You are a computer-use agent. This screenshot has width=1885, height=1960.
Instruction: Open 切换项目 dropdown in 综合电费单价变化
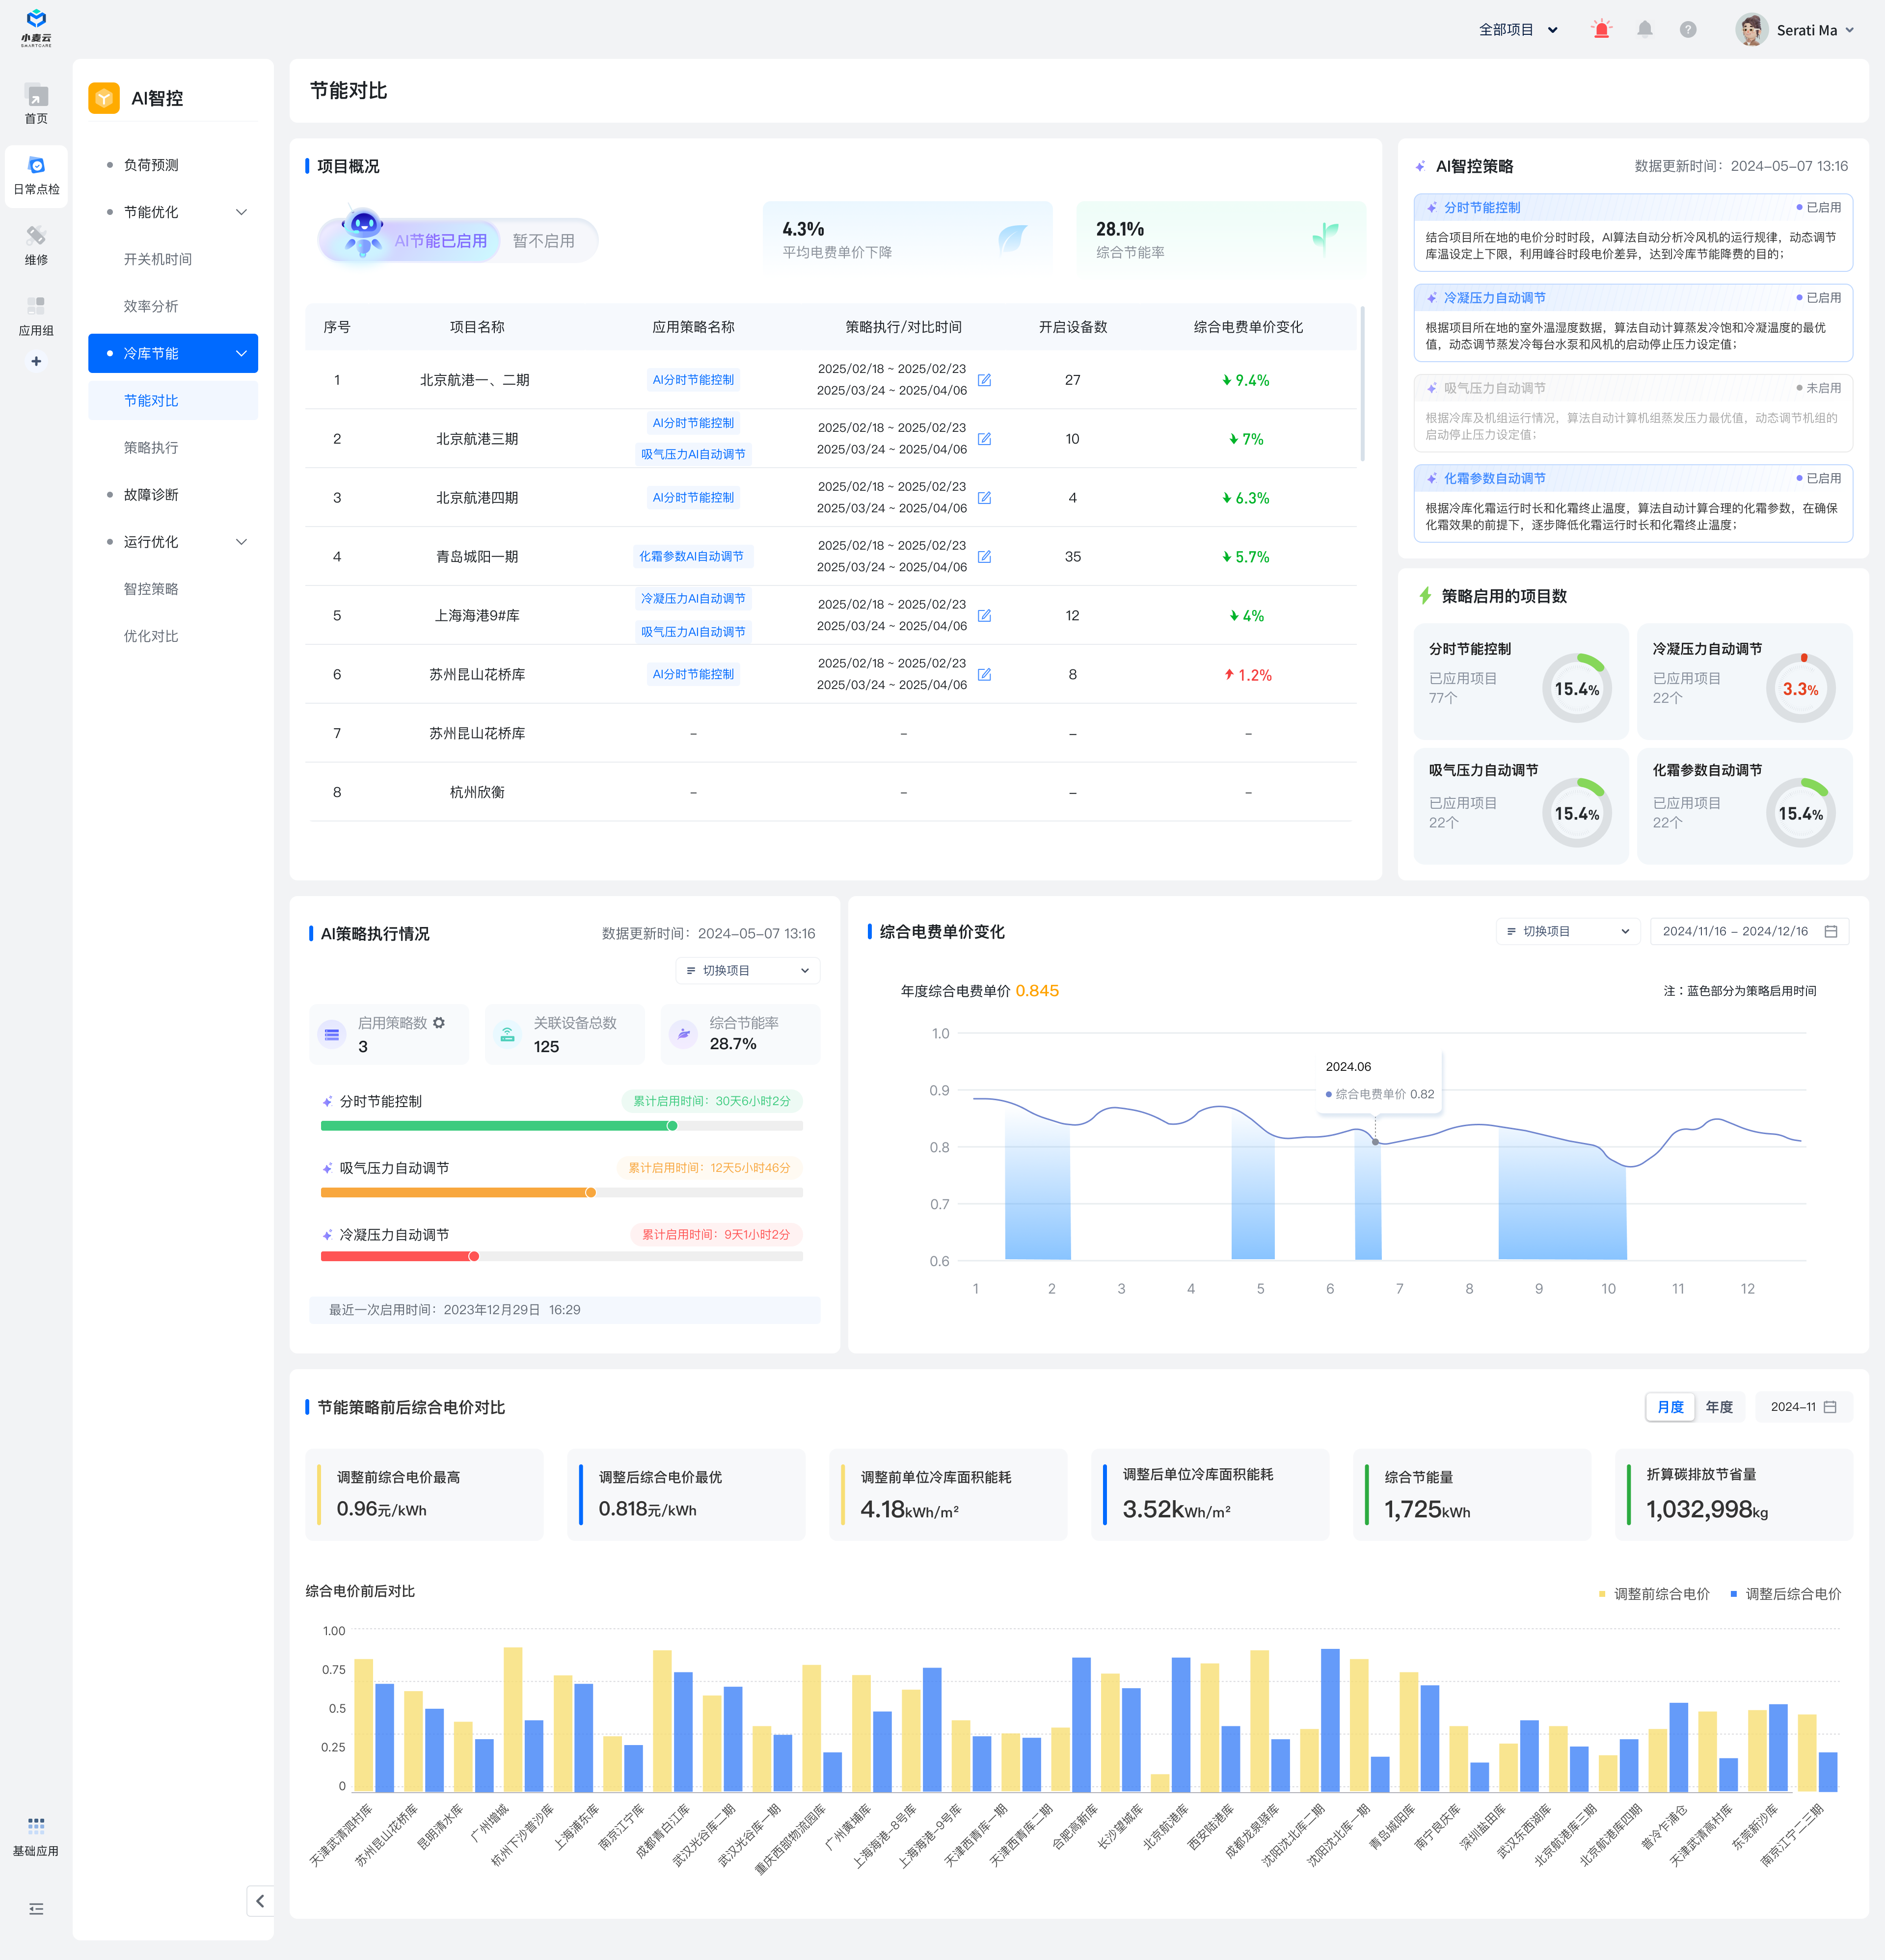point(1567,931)
